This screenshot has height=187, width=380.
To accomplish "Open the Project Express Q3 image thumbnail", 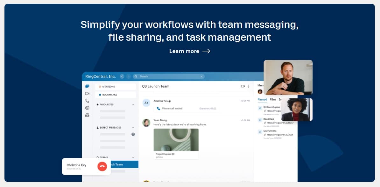I will click(176, 140).
